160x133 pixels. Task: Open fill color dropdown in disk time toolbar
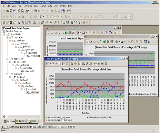[x=56, y=64]
